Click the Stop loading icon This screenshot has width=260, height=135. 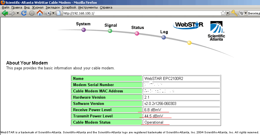click(x=32, y=13)
